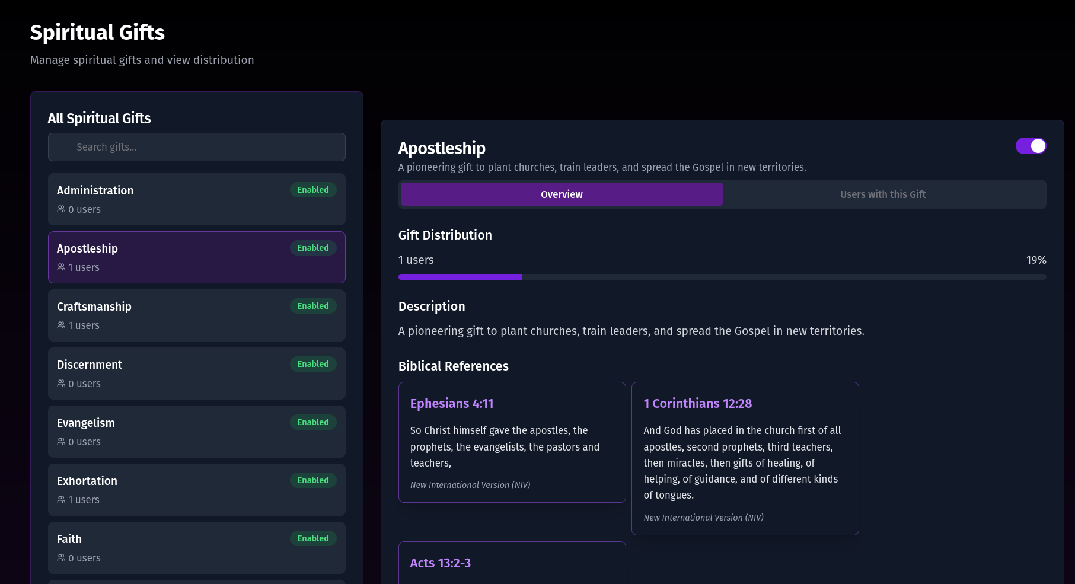Click the Enabled badge on Craftsmanship
The height and width of the screenshot is (584, 1075).
pyautogui.click(x=313, y=306)
